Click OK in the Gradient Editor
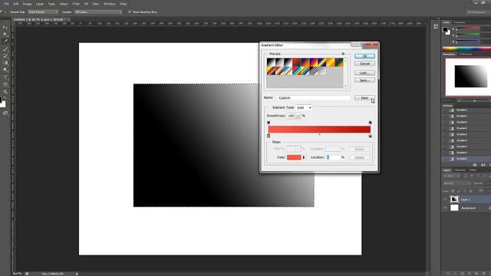This screenshot has width=491, height=276. pyautogui.click(x=364, y=56)
